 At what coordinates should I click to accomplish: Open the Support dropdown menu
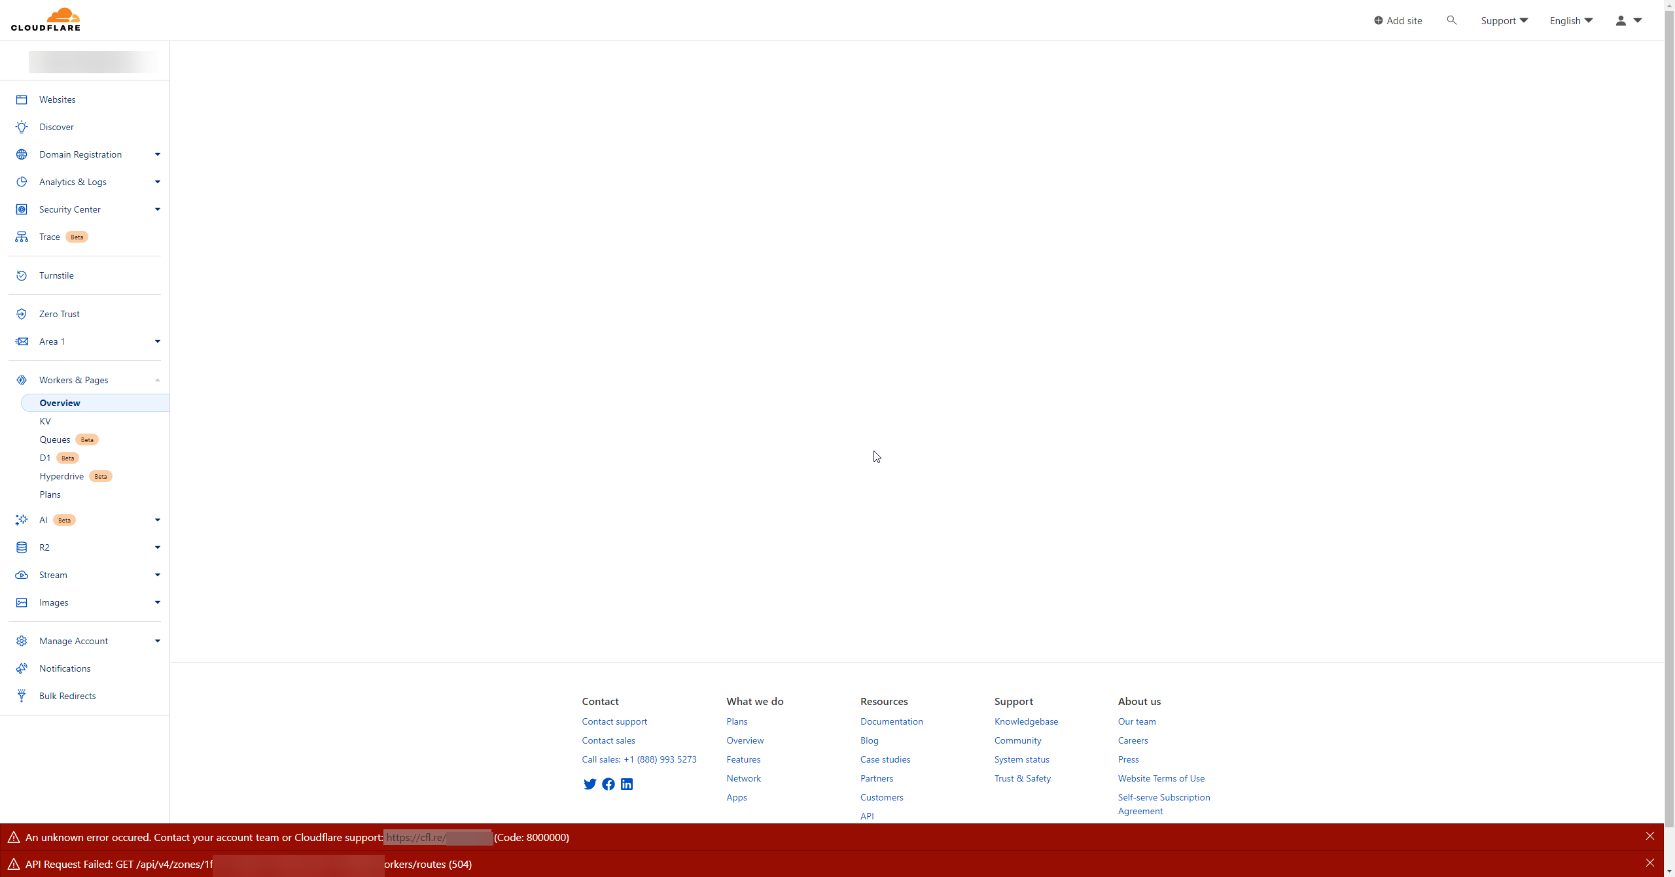click(1504, 20)
